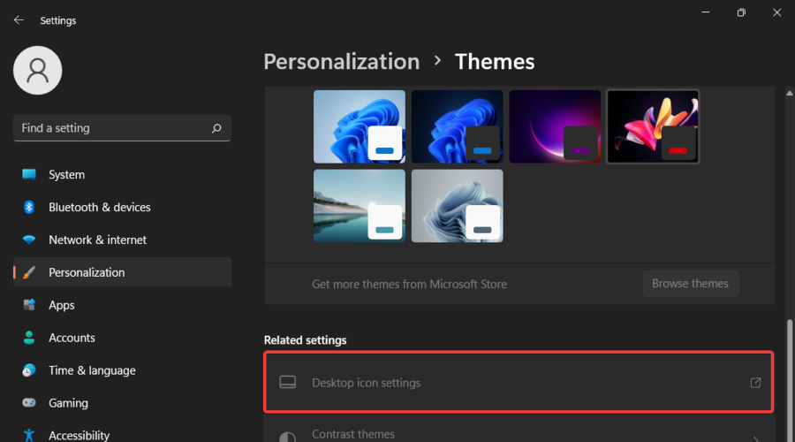Open Desktop icon settings
The image size is (795, 442).
click(519, 383)
